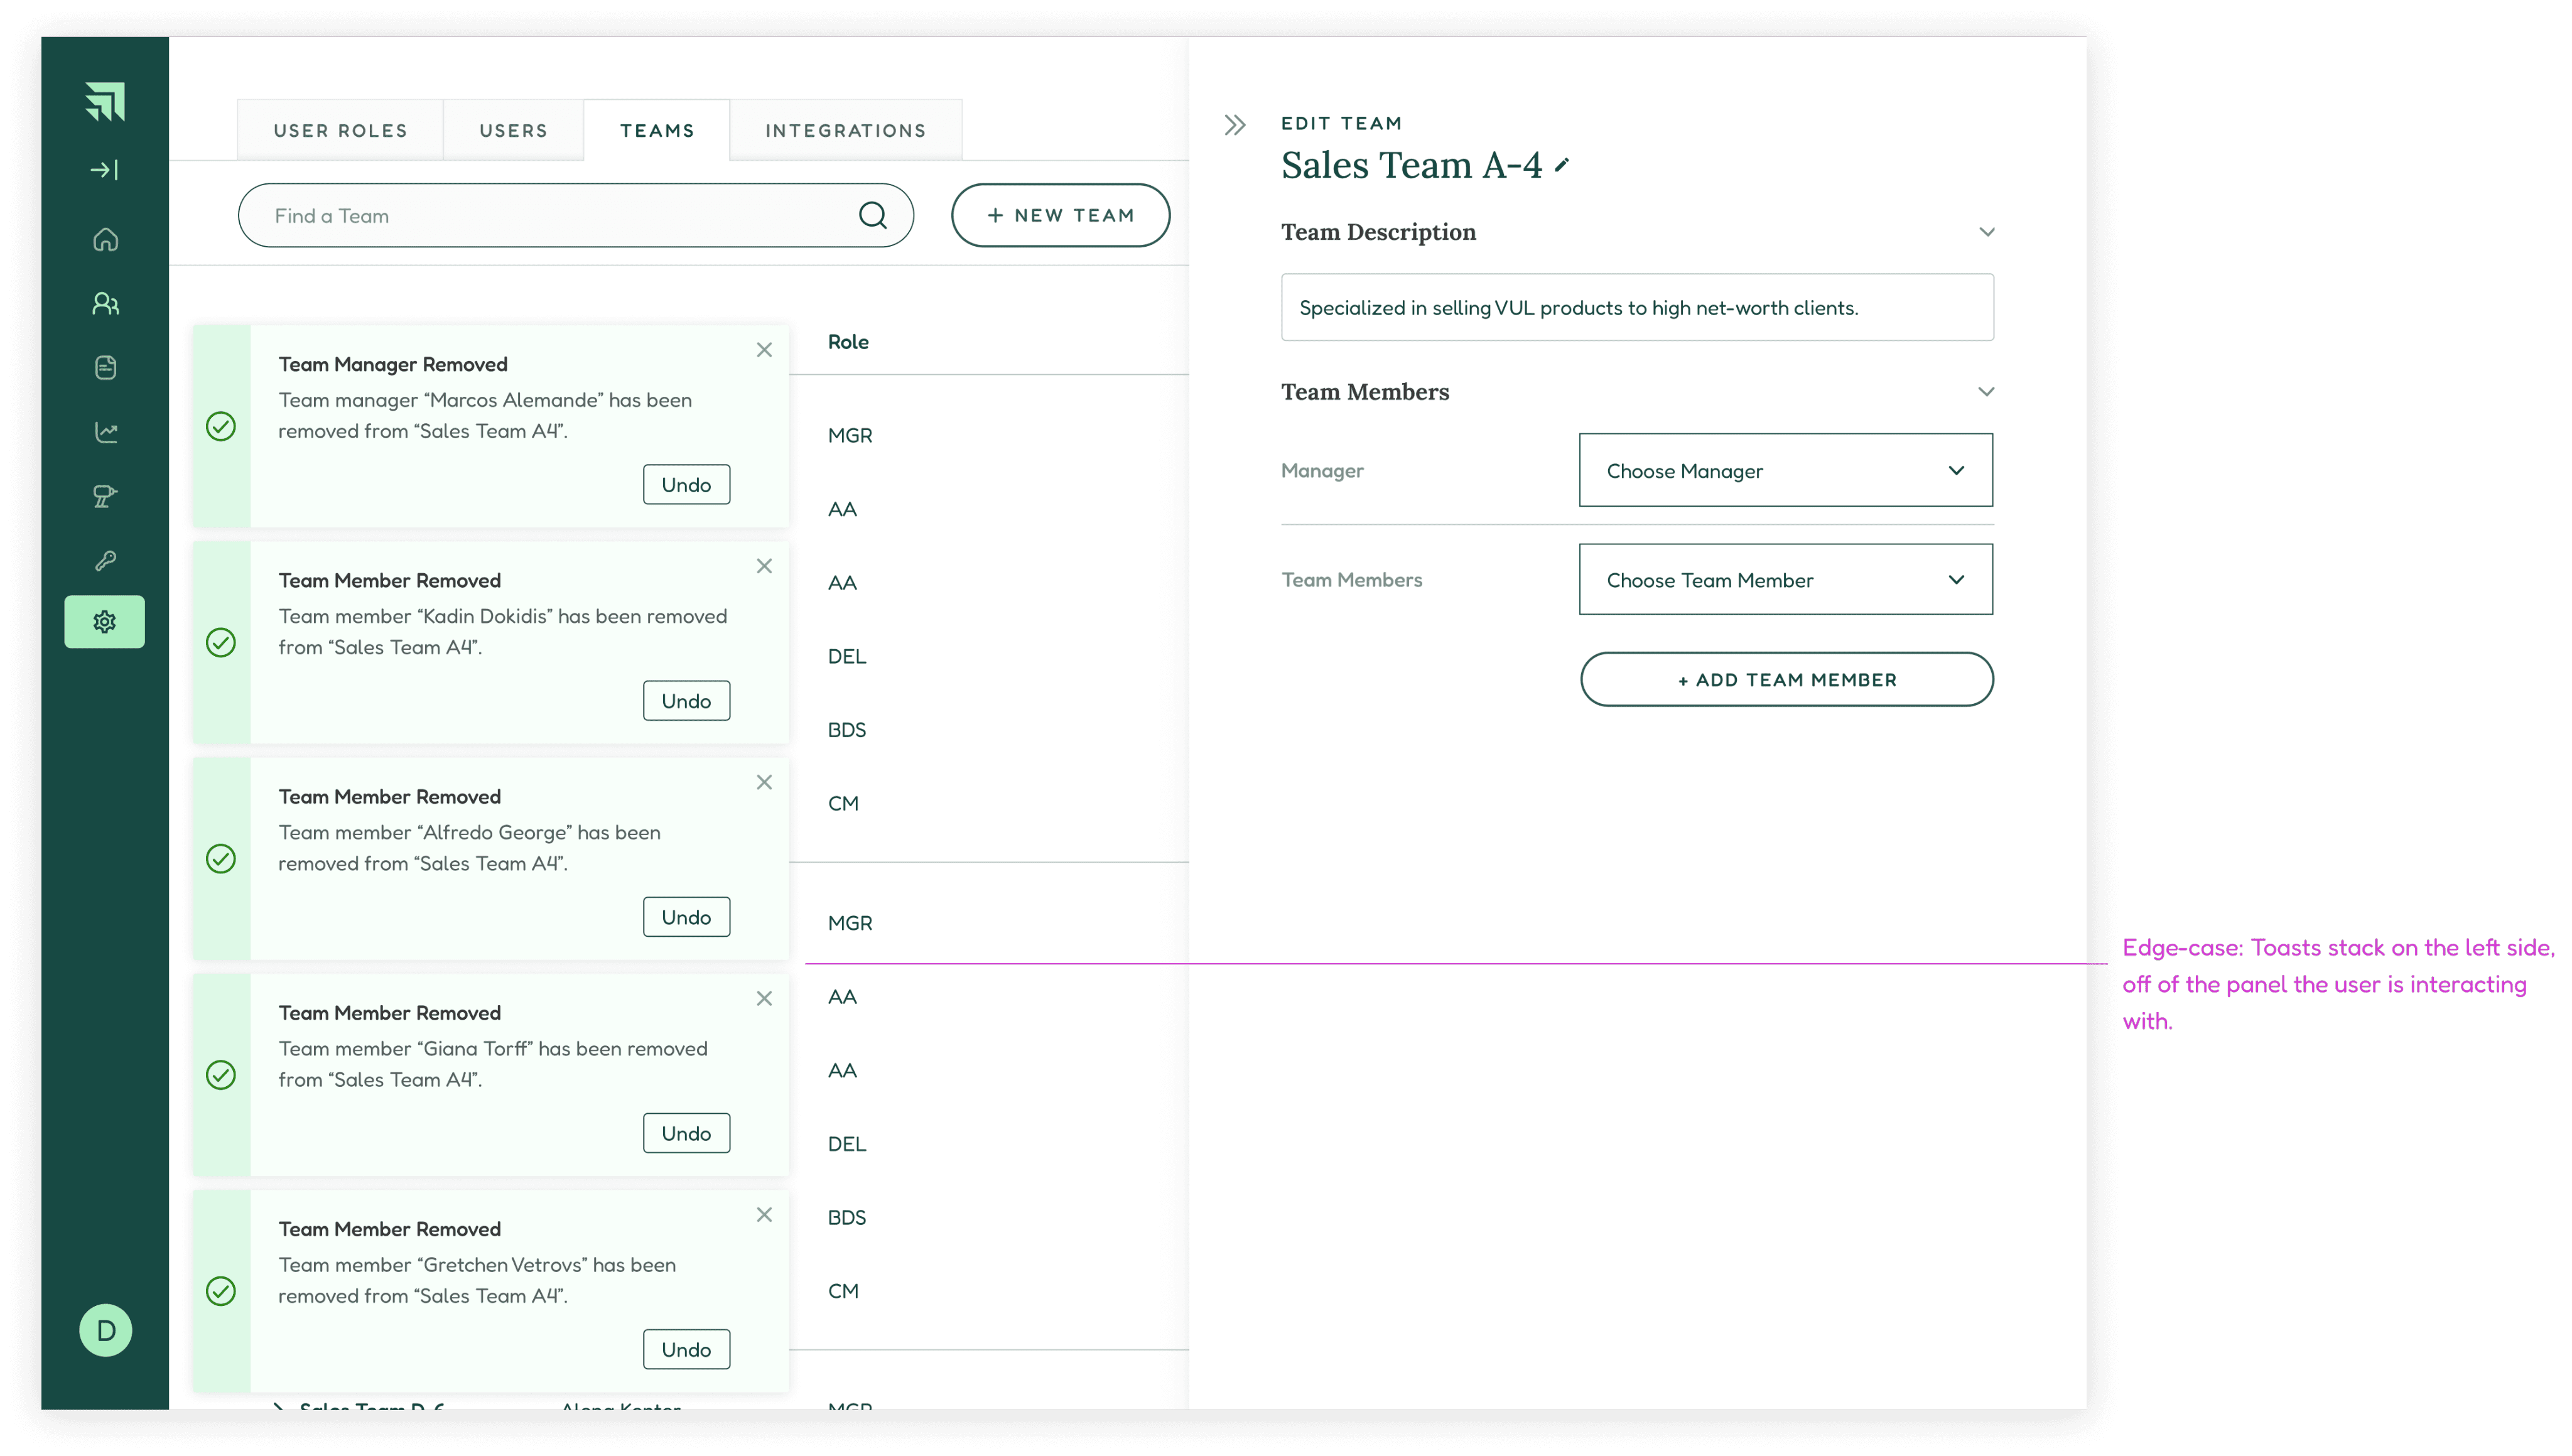Click the Add Team Member button

click(x=1786, y=680)
